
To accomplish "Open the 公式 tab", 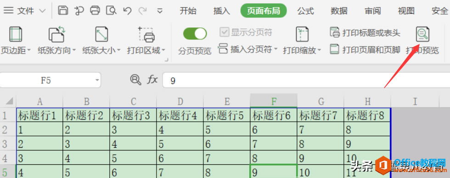I will click(x=305, y=11).
